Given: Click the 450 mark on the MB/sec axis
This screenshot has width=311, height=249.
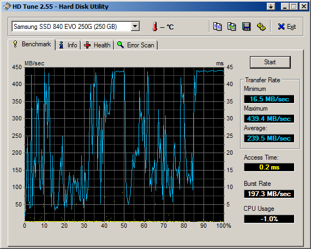Looking at the screenshot, I should click(x=17, y=67).
